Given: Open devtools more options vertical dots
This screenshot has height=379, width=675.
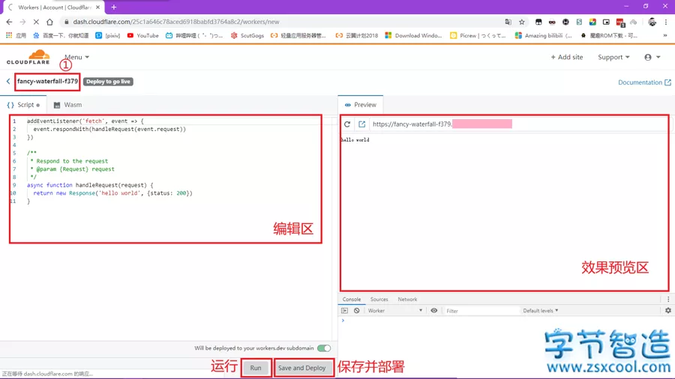Looking at the screenshot, I should tap(668, 299).
